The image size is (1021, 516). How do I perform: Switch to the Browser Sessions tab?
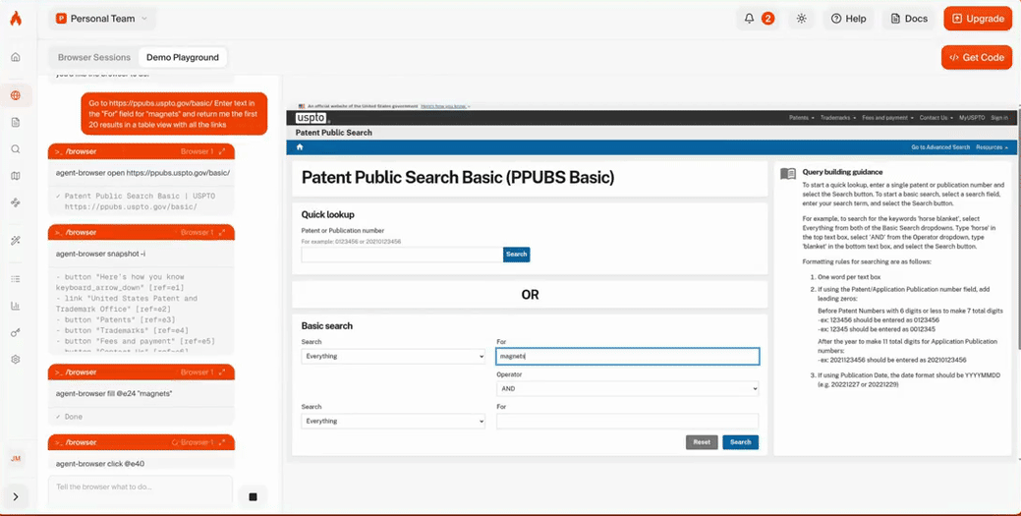pyautogui.click(x=95, y=57)
